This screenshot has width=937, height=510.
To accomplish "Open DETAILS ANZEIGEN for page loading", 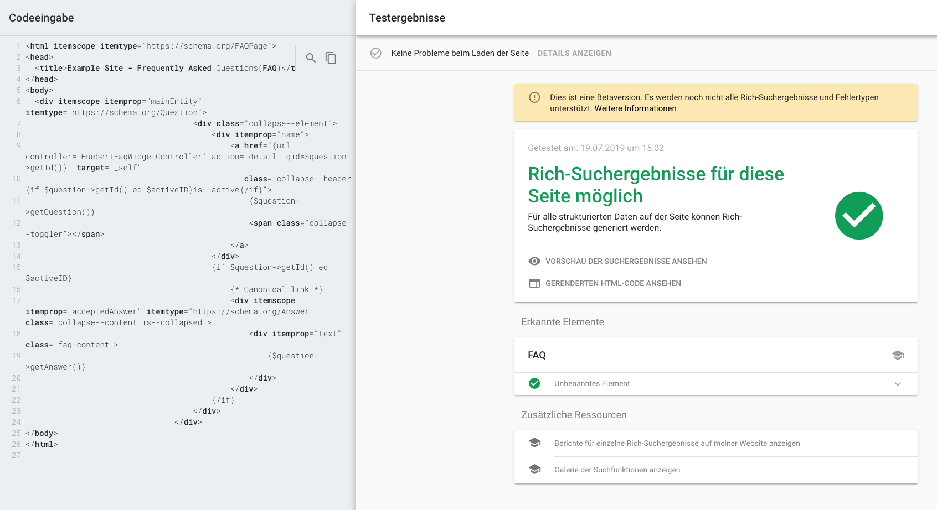I will [574, 53].
